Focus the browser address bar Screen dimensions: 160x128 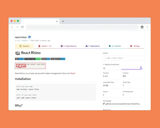pos(82,27)
